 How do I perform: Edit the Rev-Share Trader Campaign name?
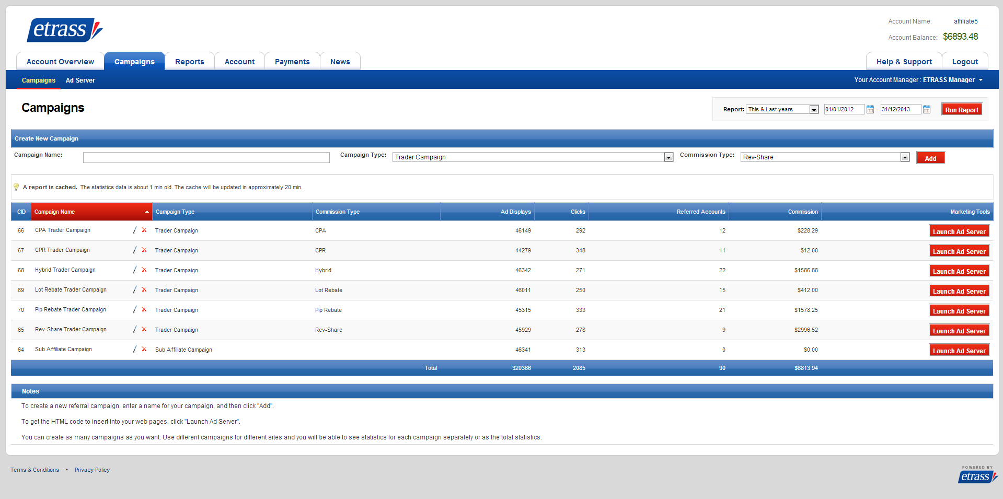click(x=135, y=329)
